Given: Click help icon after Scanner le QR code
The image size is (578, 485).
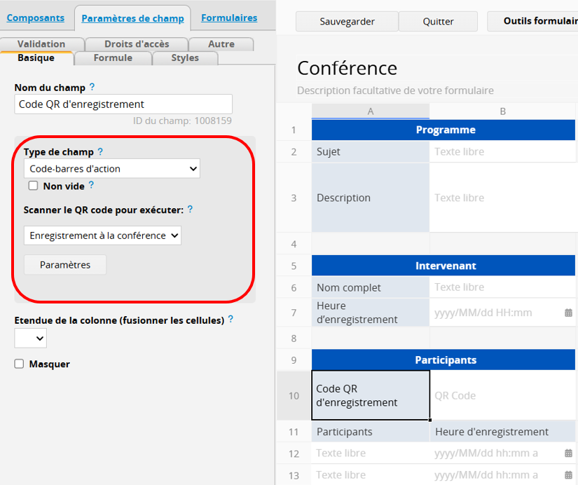Looking at the screenshot, I should tap(191, 210).
